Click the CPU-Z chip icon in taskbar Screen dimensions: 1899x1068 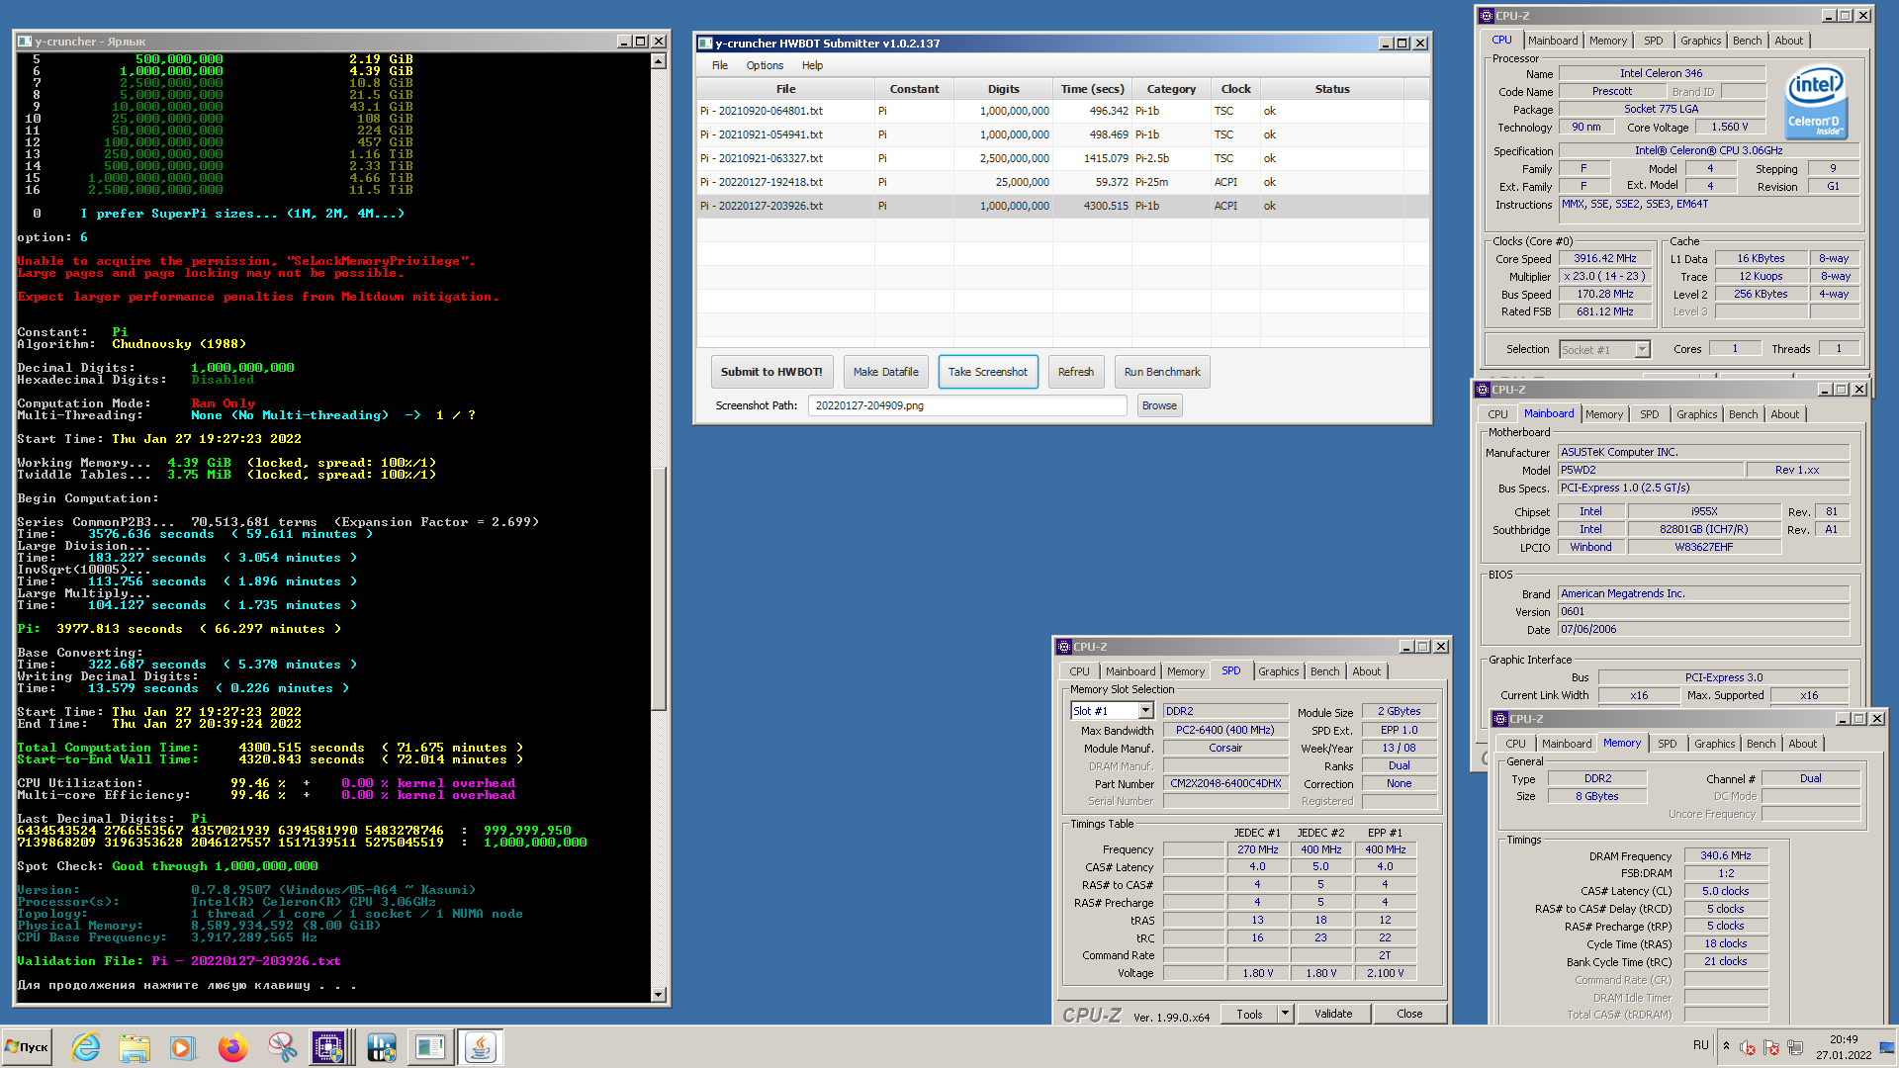tap(329, 1047)
